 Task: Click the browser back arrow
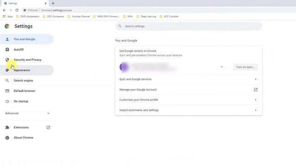pos(4,10)
